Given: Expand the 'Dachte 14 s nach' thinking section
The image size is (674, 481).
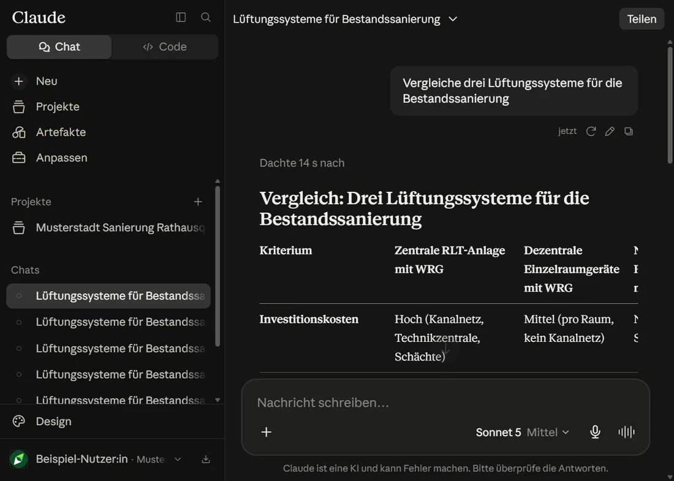Looking at the screenshot, I should [x=302, y=163].
